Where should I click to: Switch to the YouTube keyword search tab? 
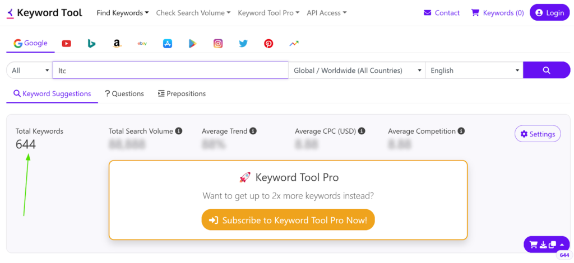(67, 44)
